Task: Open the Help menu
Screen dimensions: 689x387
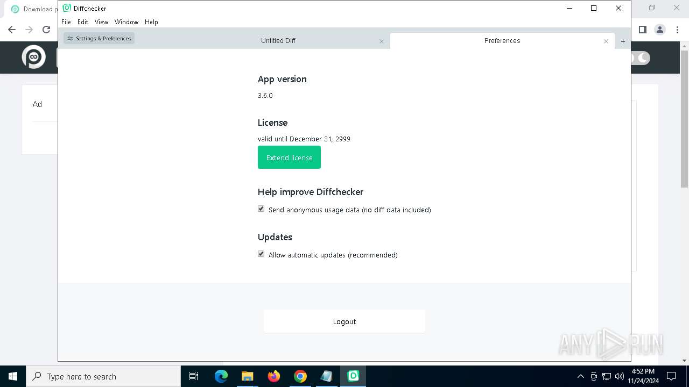Action: pos(151,22)
